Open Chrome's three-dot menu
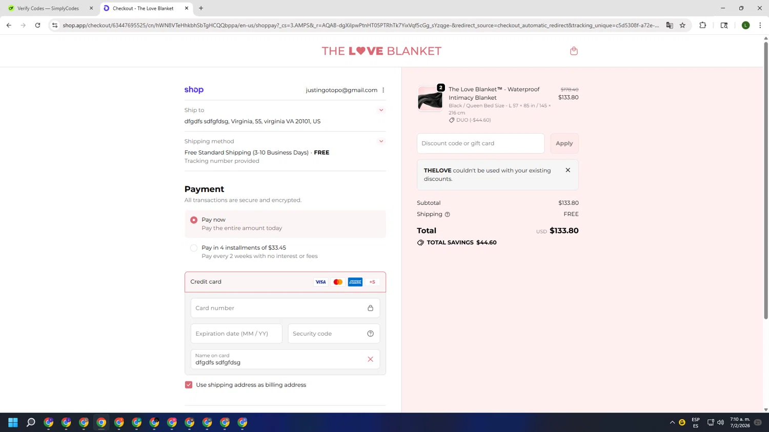This screenshot has height=432, width=769. click(760, 25)
